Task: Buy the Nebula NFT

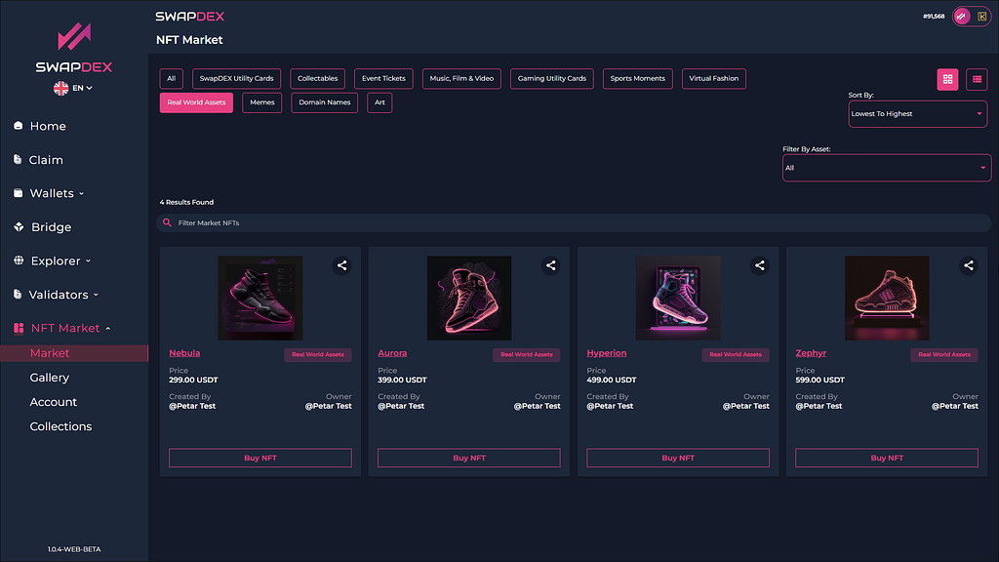Action: click(260, 458)
